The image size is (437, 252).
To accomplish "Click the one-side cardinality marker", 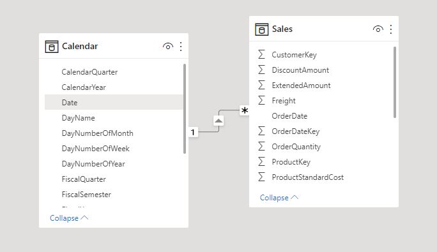I will [x=193, y=132].
